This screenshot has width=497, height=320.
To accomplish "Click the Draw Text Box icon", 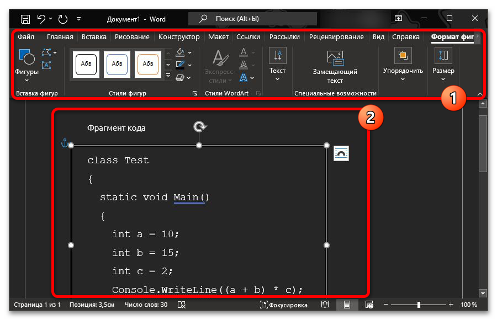I will [x=46, y=65].
